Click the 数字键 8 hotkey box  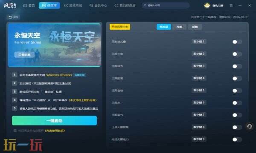199,127
